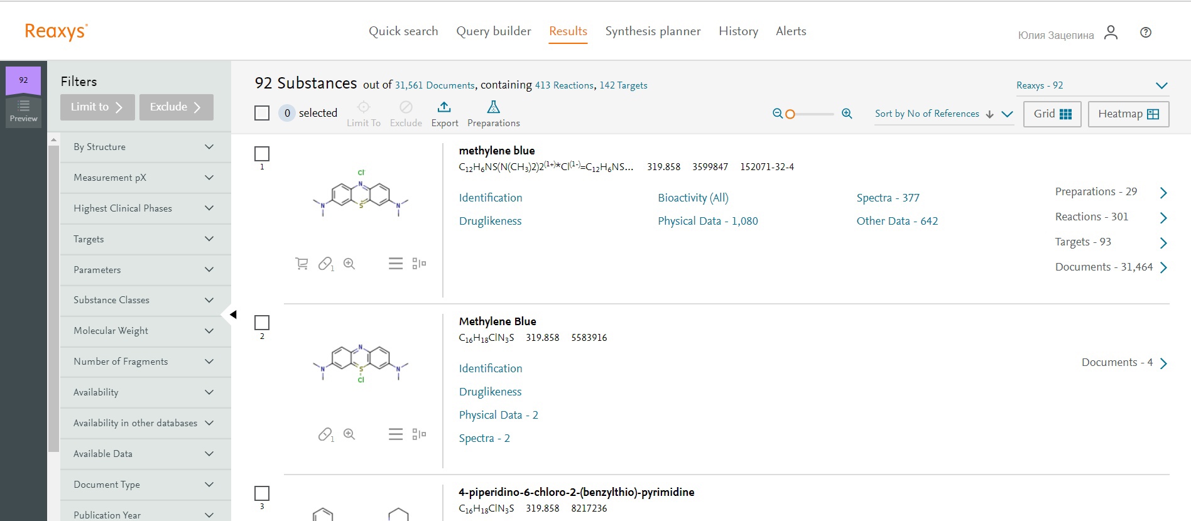Open Documents - 4 arrow
Screen dimensions: 1191x521
(x=1163, y=363)
